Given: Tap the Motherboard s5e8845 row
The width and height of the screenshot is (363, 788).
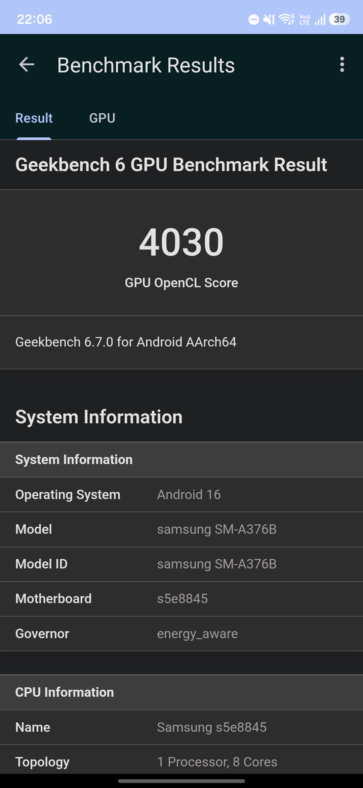Looking at the screenshot, I should (182, 599).
